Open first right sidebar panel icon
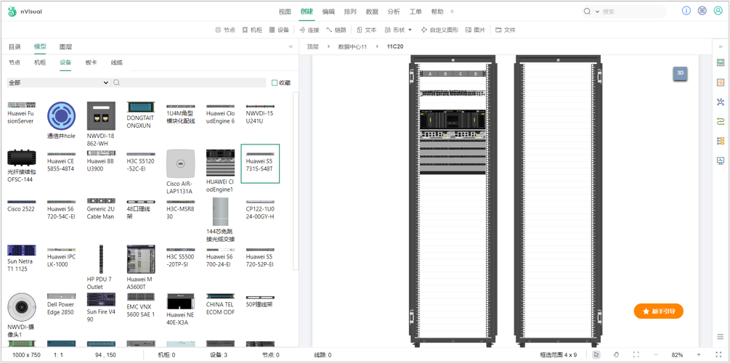Image resolution: width=730 pixels, height=363 pixels. [x=721, y=62]
